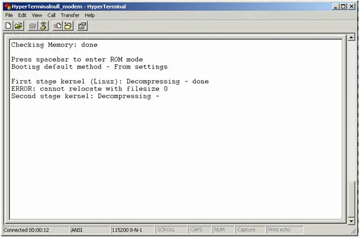359x237 pixels.
Task: Click the New connection toolbar icon
Action: pyautogui.click(x=8, y=26)
